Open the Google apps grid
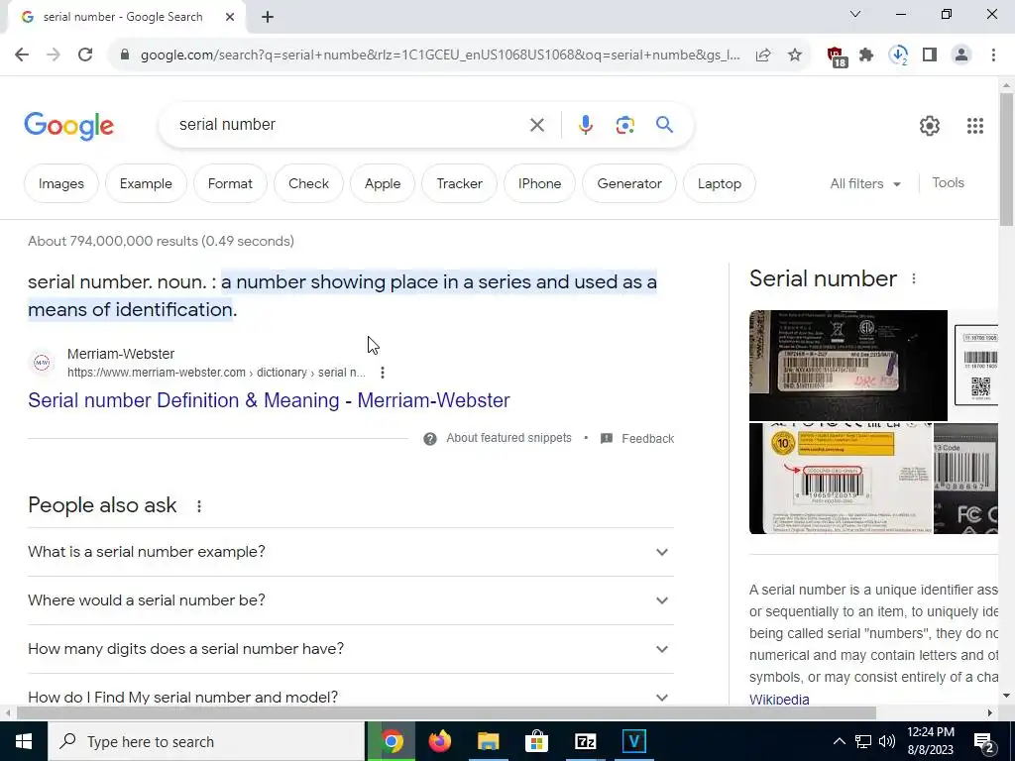Image resolution: width=1015 pixels, height=761 pixels. (x=975, y=126)
